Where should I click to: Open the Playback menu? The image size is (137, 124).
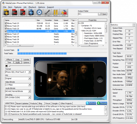coord(32,7)
